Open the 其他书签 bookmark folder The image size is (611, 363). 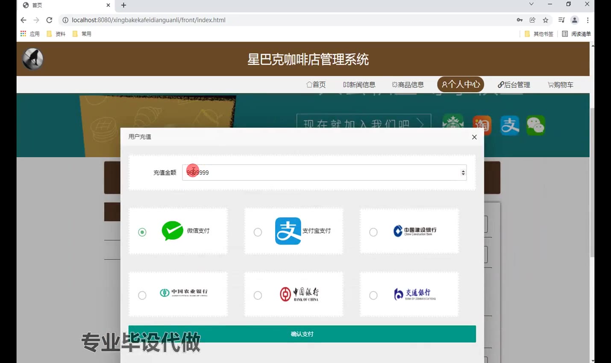(x=539, y=34)
